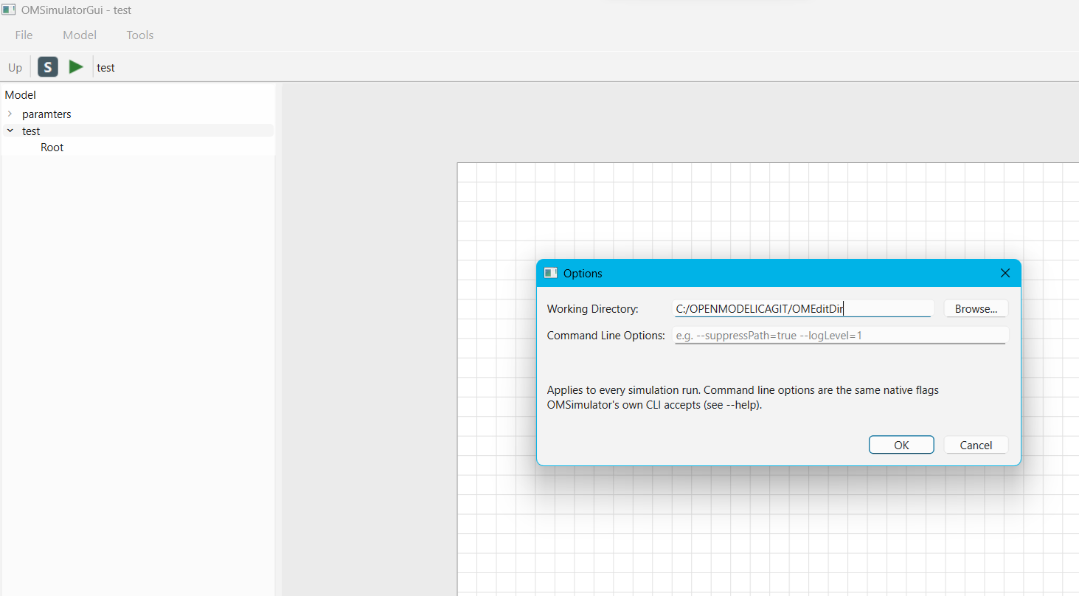Open the File menu
This screenshot has height=596, width=1079.
24,35
